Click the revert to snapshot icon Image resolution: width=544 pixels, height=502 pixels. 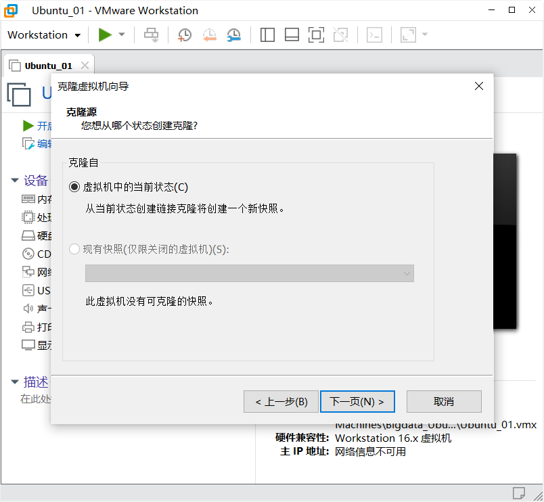210,35
